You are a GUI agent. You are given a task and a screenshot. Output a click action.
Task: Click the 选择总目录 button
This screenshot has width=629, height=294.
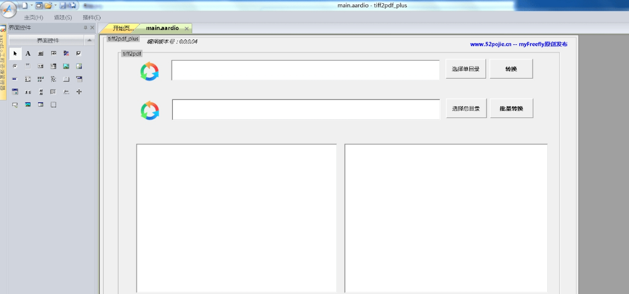coord(467,108)
